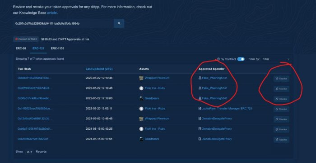Image resolution: width=316 pixels, height=163 pixels.
Task: Revoke the Floki Inu approval from 2021-08-16
Action: pos(281,129)
